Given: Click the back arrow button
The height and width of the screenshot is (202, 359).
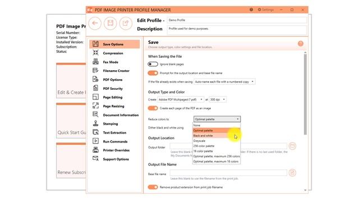Looking at the screenshot, I should 95,23.
